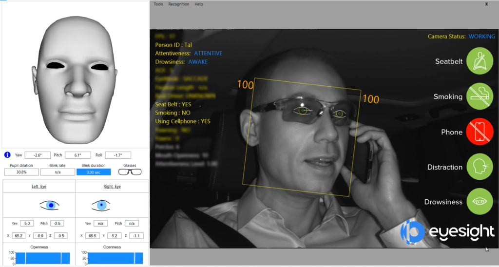Select the blue Blink duration field
The image size is (499, 267).
click(x=94, y=172)
